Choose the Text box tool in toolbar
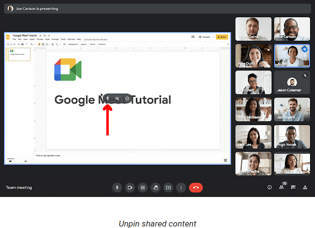This screenshot has height=228, width=315. tap(43, 44)
